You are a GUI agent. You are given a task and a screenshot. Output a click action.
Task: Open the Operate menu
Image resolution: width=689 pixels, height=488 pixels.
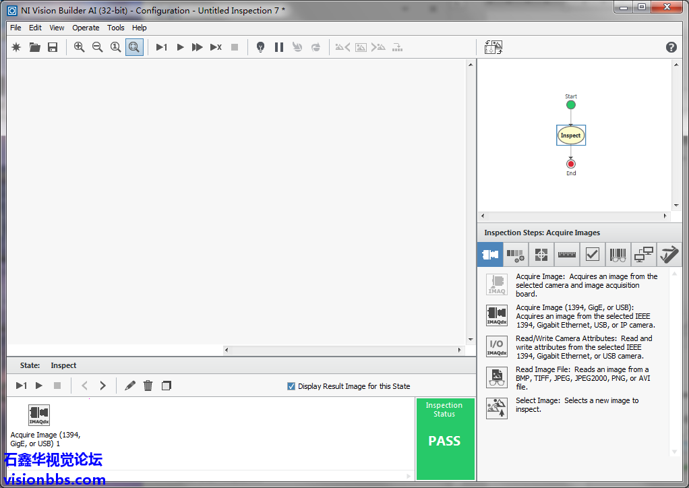coord(86,28)
